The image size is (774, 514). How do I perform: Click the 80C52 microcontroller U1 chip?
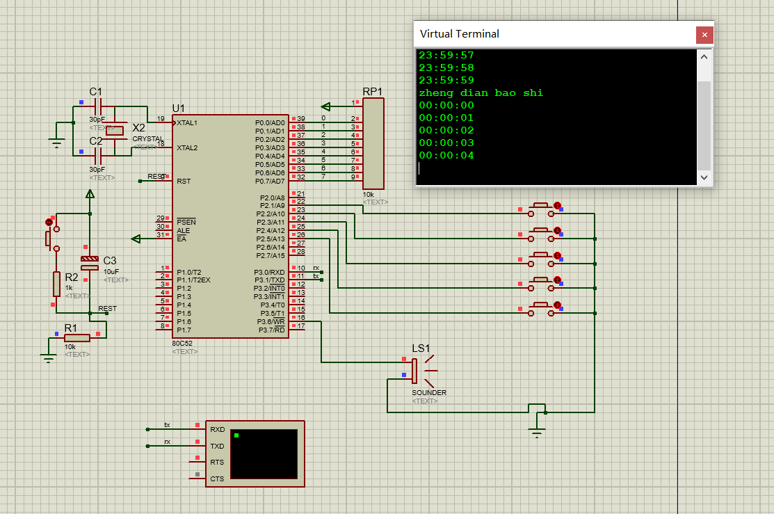pos(230,227)
